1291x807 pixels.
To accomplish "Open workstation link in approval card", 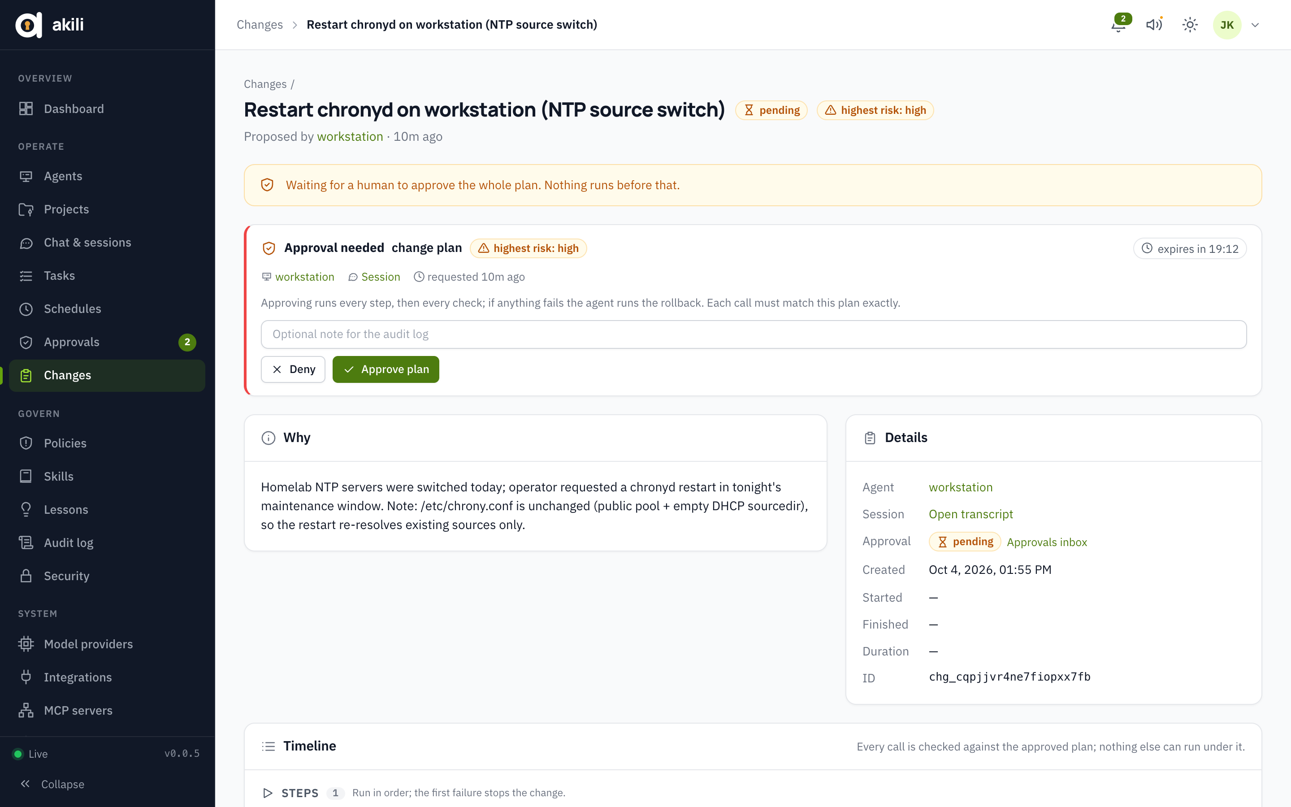I will [x=298, y=277].
